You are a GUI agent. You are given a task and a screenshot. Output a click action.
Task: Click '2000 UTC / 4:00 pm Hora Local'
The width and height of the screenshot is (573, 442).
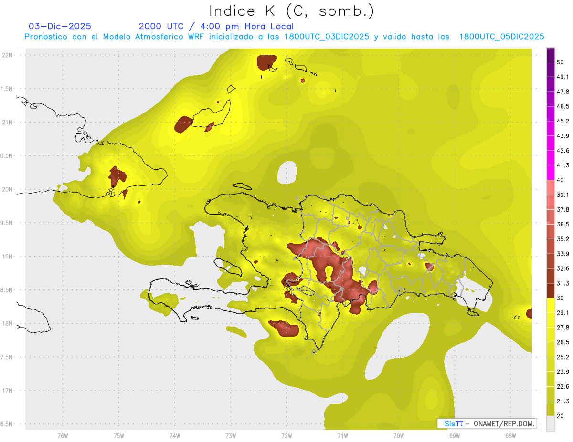pos(216,26)
